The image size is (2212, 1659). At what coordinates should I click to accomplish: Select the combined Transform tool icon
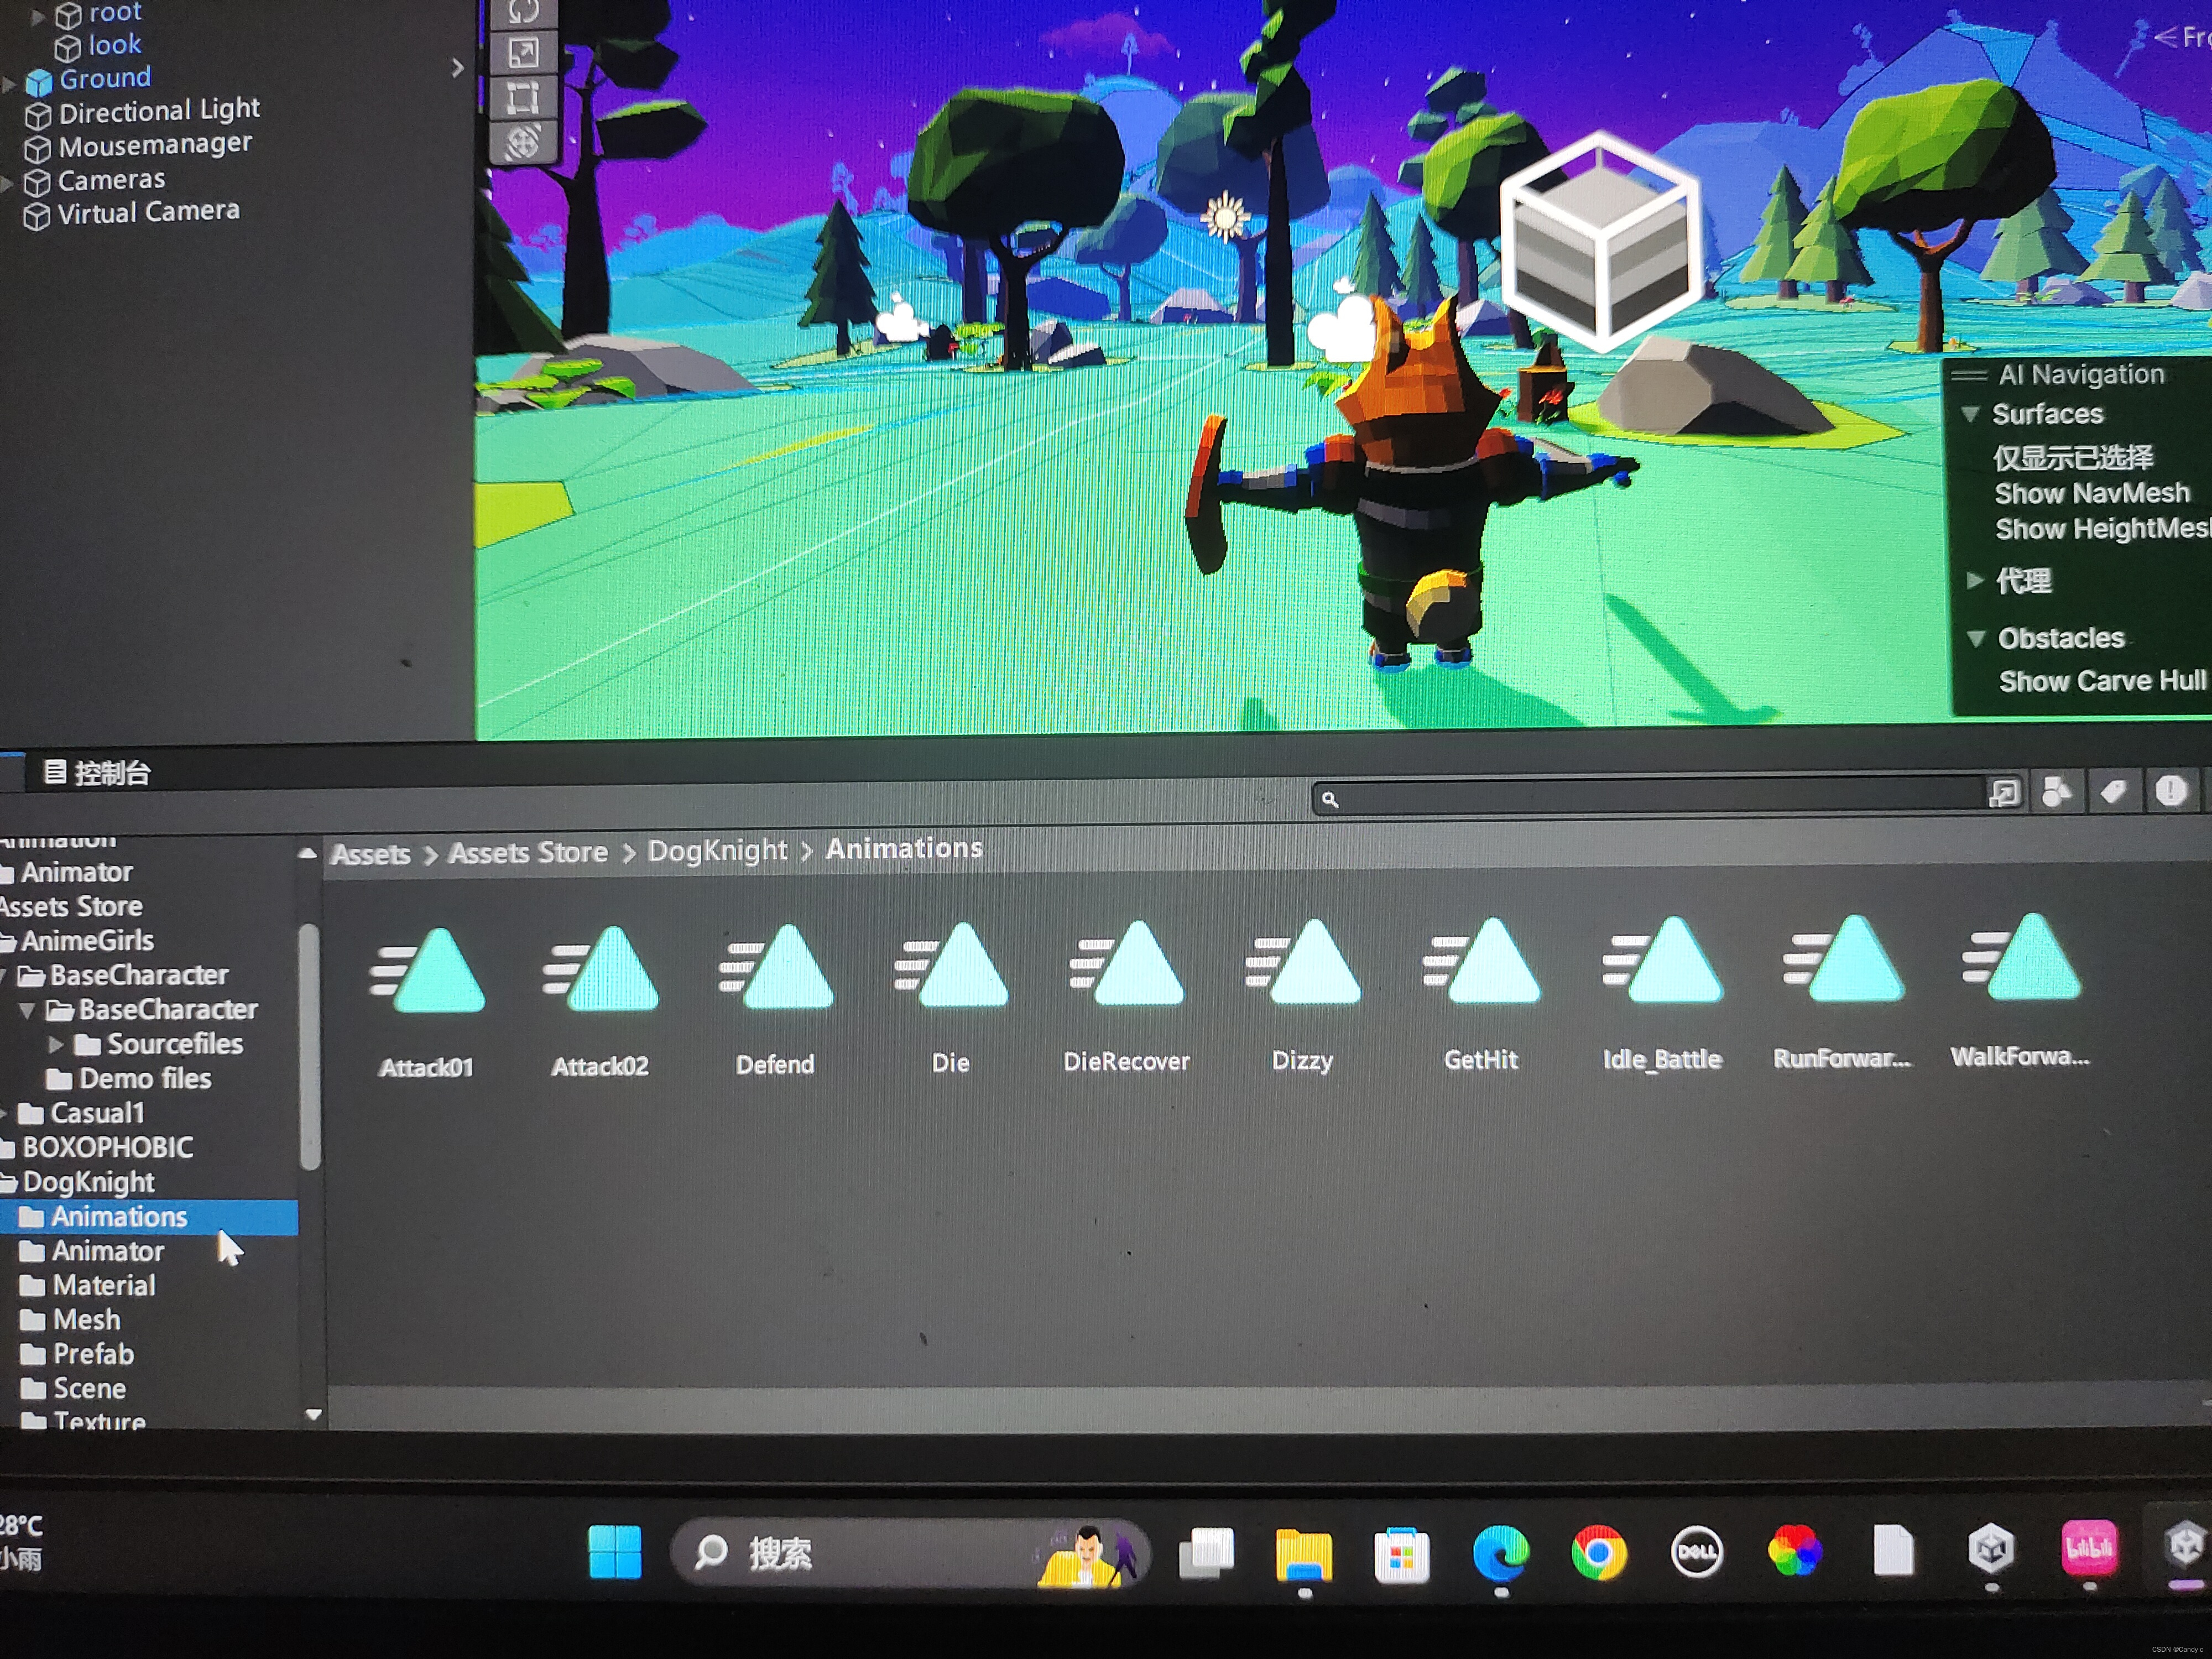point(523,142)
